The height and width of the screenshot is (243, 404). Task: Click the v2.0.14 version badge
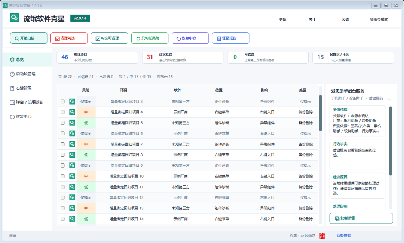pyautogui.click(x=80, y=18)
